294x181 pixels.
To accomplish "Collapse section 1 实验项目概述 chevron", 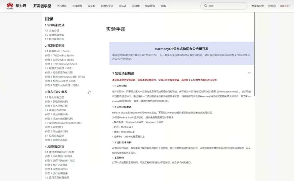I will pos(249,73).
